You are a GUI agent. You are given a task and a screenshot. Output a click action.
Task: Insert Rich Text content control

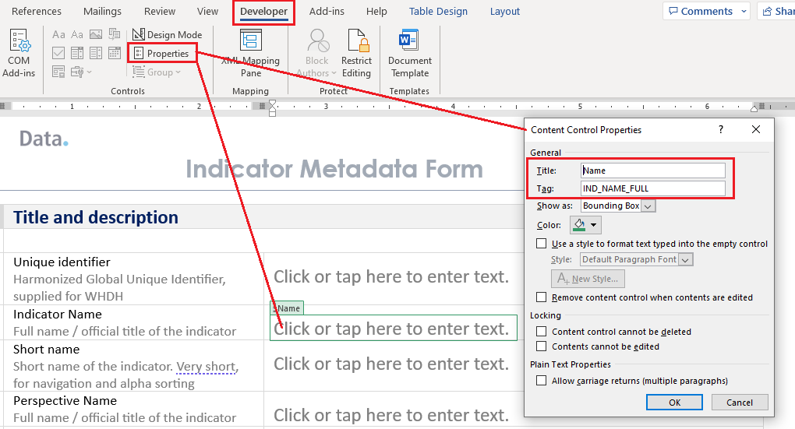58,34
